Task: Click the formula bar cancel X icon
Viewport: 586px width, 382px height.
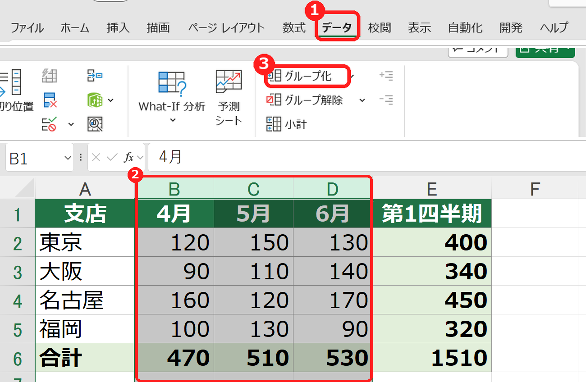Action: 96,157
